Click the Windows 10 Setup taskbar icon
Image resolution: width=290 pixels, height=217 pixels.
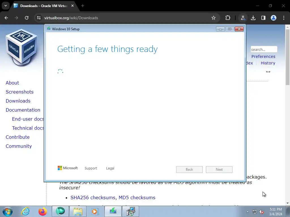tap(113, 211)
